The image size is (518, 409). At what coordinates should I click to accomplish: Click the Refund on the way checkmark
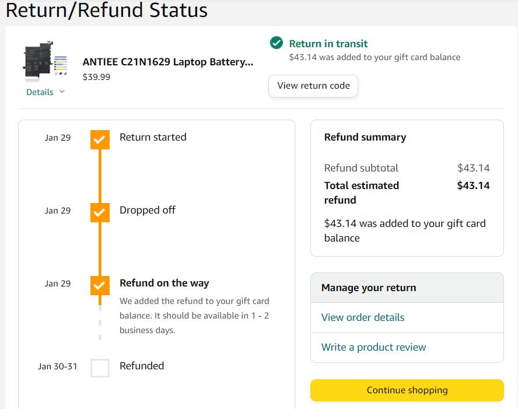(100, 285)
